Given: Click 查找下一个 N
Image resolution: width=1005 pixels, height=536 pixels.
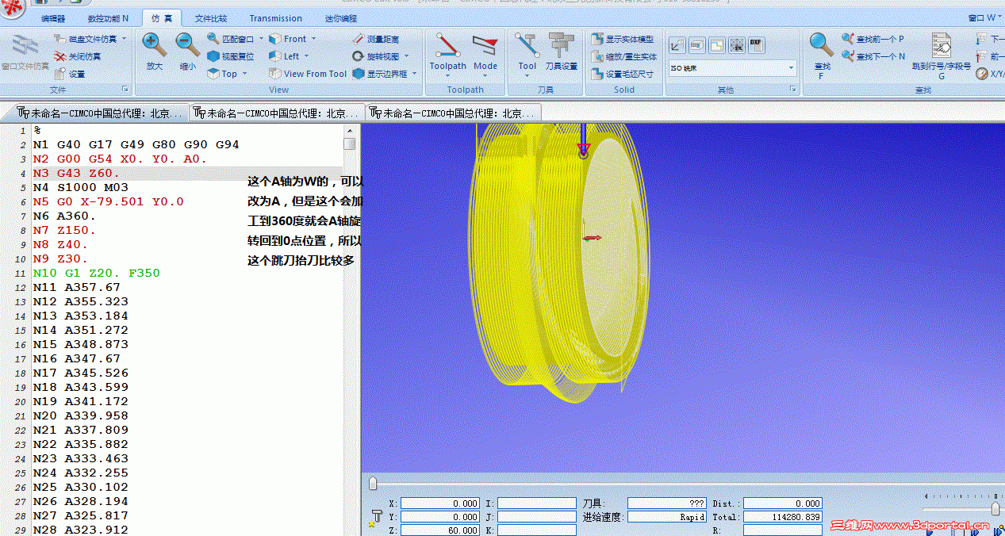Looking at the screenshot, I should pyautogui.click(x=873, y=56).
